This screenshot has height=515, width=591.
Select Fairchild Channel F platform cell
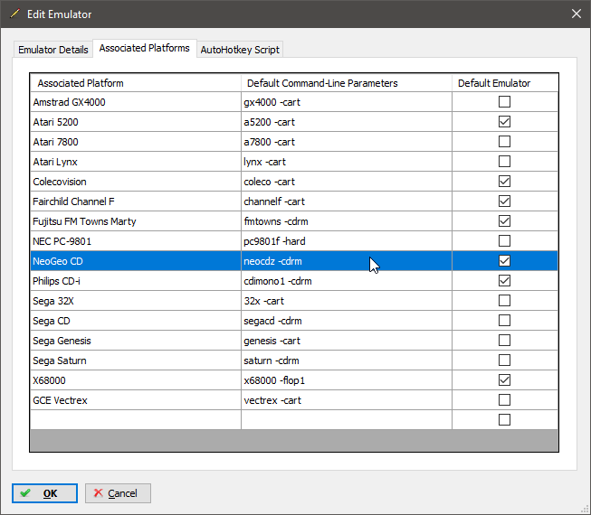[136, 201]
